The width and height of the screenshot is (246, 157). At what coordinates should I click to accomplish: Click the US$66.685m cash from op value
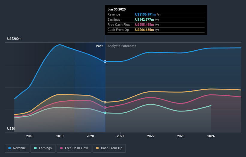144,30
